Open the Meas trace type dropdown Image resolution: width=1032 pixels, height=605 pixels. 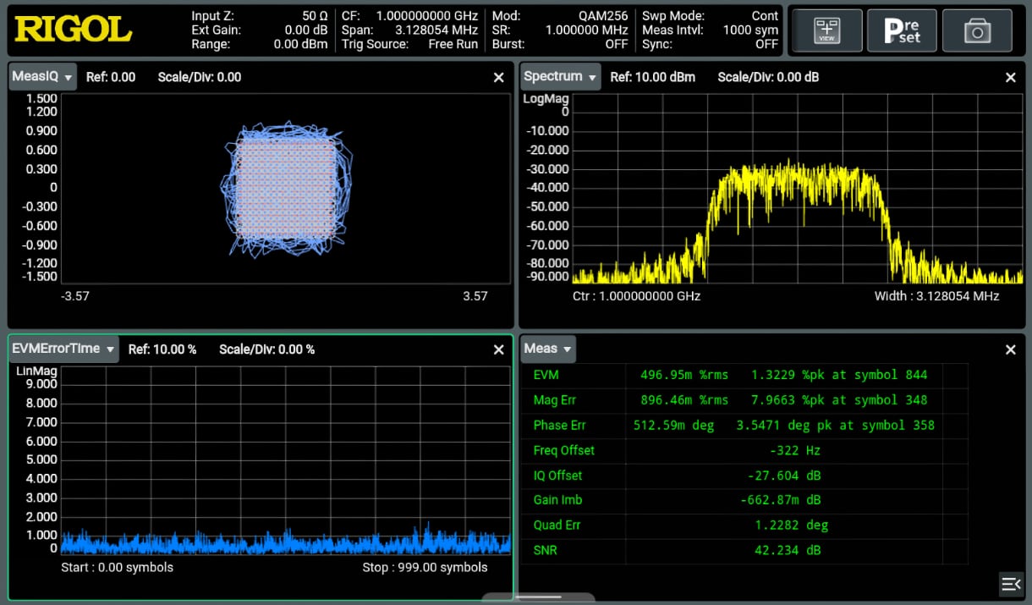(548, 349)
